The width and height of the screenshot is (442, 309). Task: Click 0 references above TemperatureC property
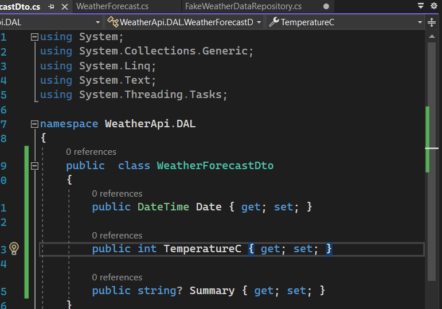pyautogui.click(x=117, y=236)
